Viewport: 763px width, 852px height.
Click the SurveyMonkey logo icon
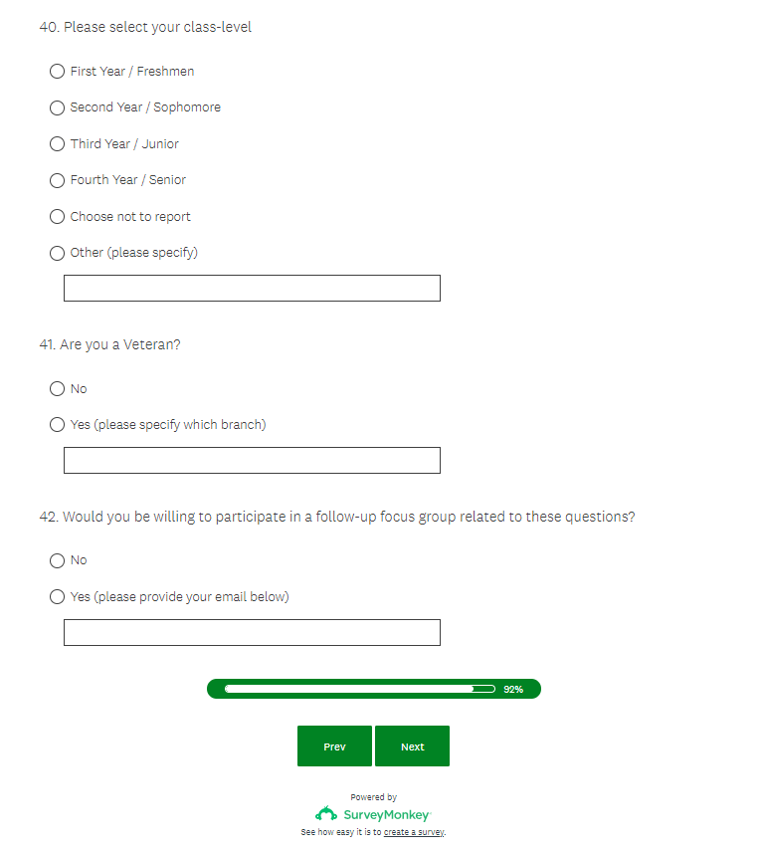[x=326, y=814]
